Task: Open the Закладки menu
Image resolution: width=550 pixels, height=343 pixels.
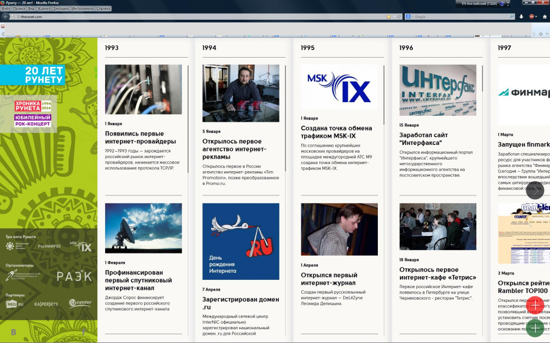Action: [x=61, y=9]
